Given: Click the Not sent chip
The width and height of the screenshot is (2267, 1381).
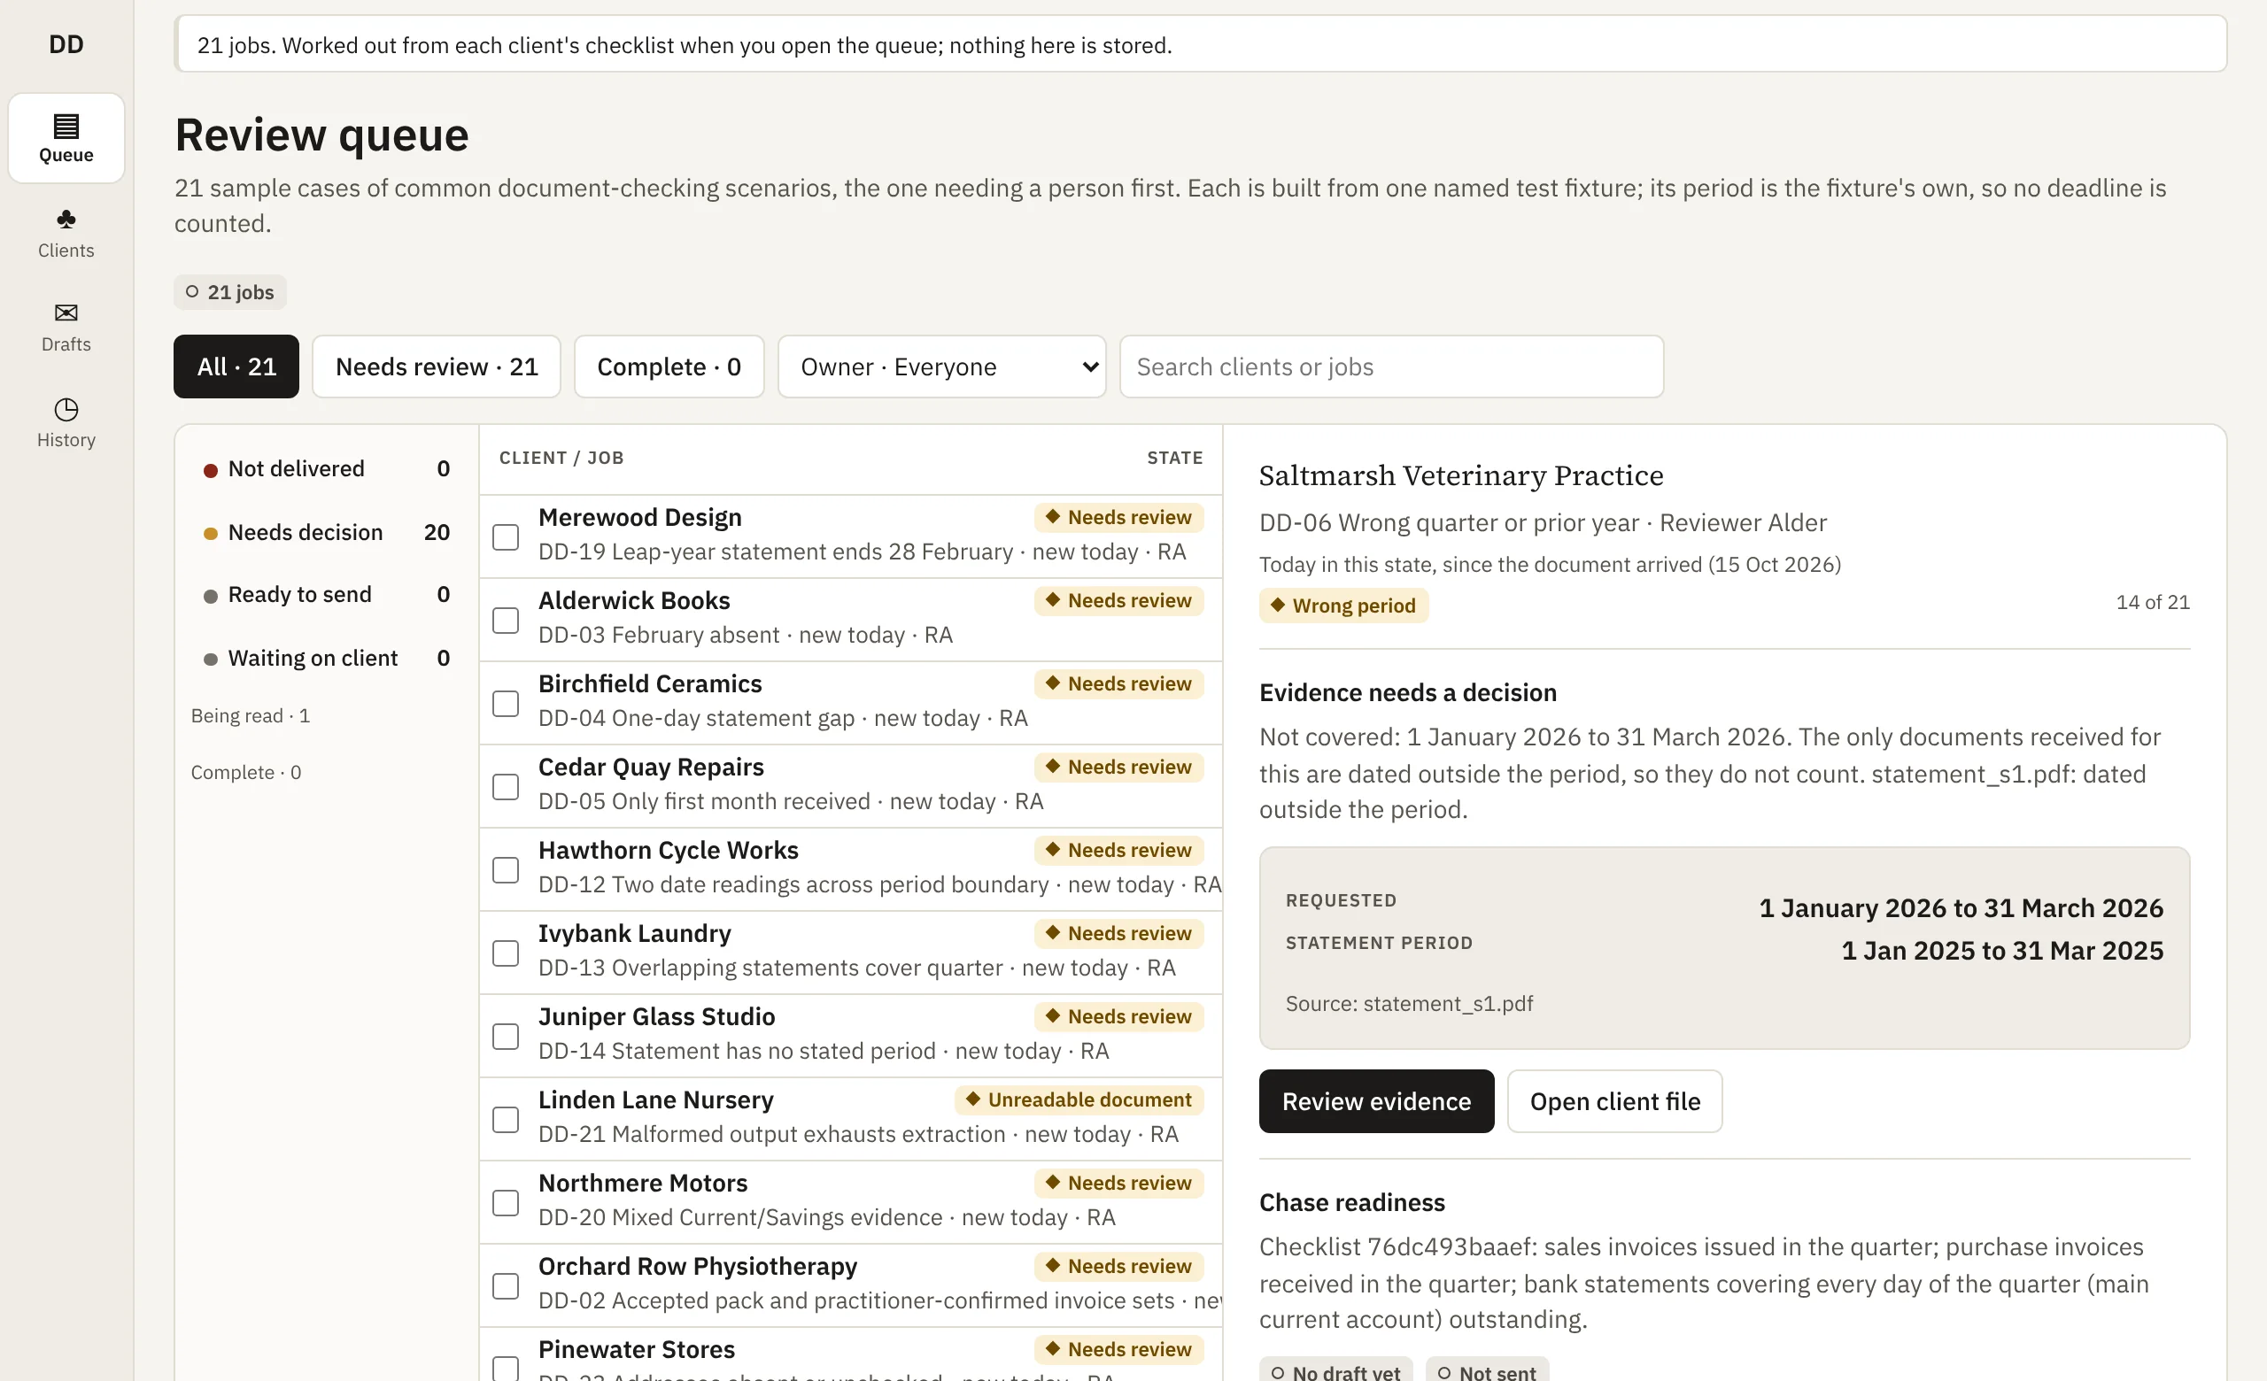Looking at the screenshot, I should point(1487,1370).
